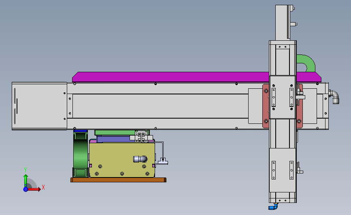Select the gray elbow fitting on the right end

(335, 97)
